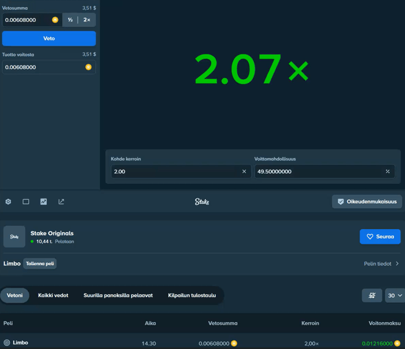Open live stats chart icon
The width and height of the screenshot is (405, 349).
[x=43, y=201]
